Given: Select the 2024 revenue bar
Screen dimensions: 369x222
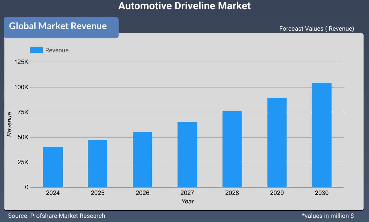Looking at the screenshot, I should [53, 167].
